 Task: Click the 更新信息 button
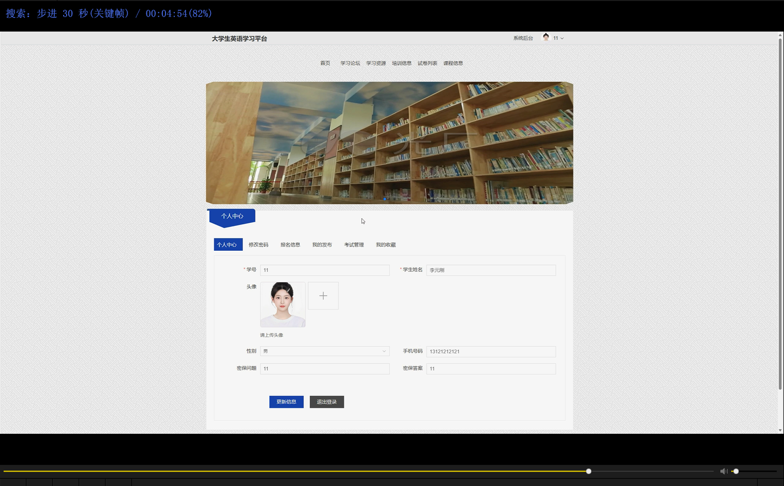coord(287,402)
